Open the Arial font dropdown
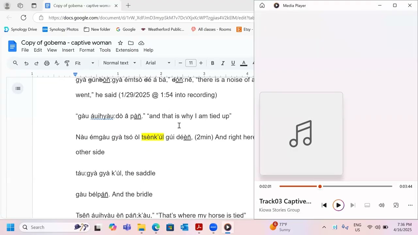Viewport: 418px width, 235px height. [x=158, y=63]
